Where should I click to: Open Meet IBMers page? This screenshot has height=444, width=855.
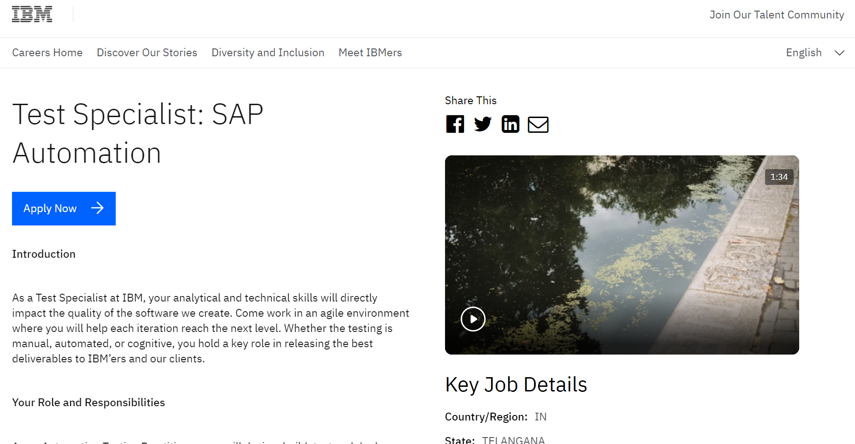[370, 53]
